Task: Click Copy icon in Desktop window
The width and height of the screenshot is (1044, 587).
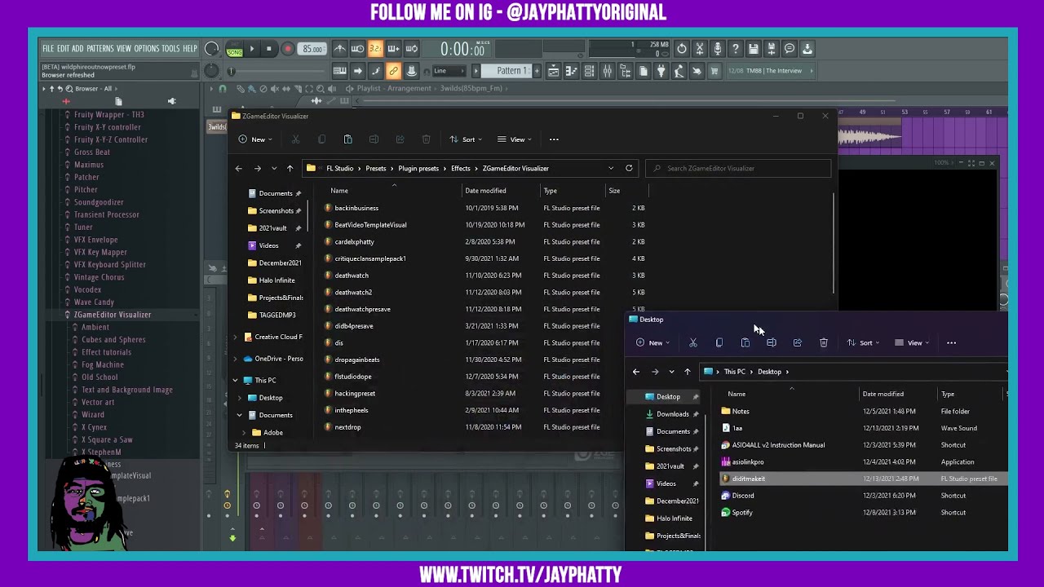Action: (719, 343)
